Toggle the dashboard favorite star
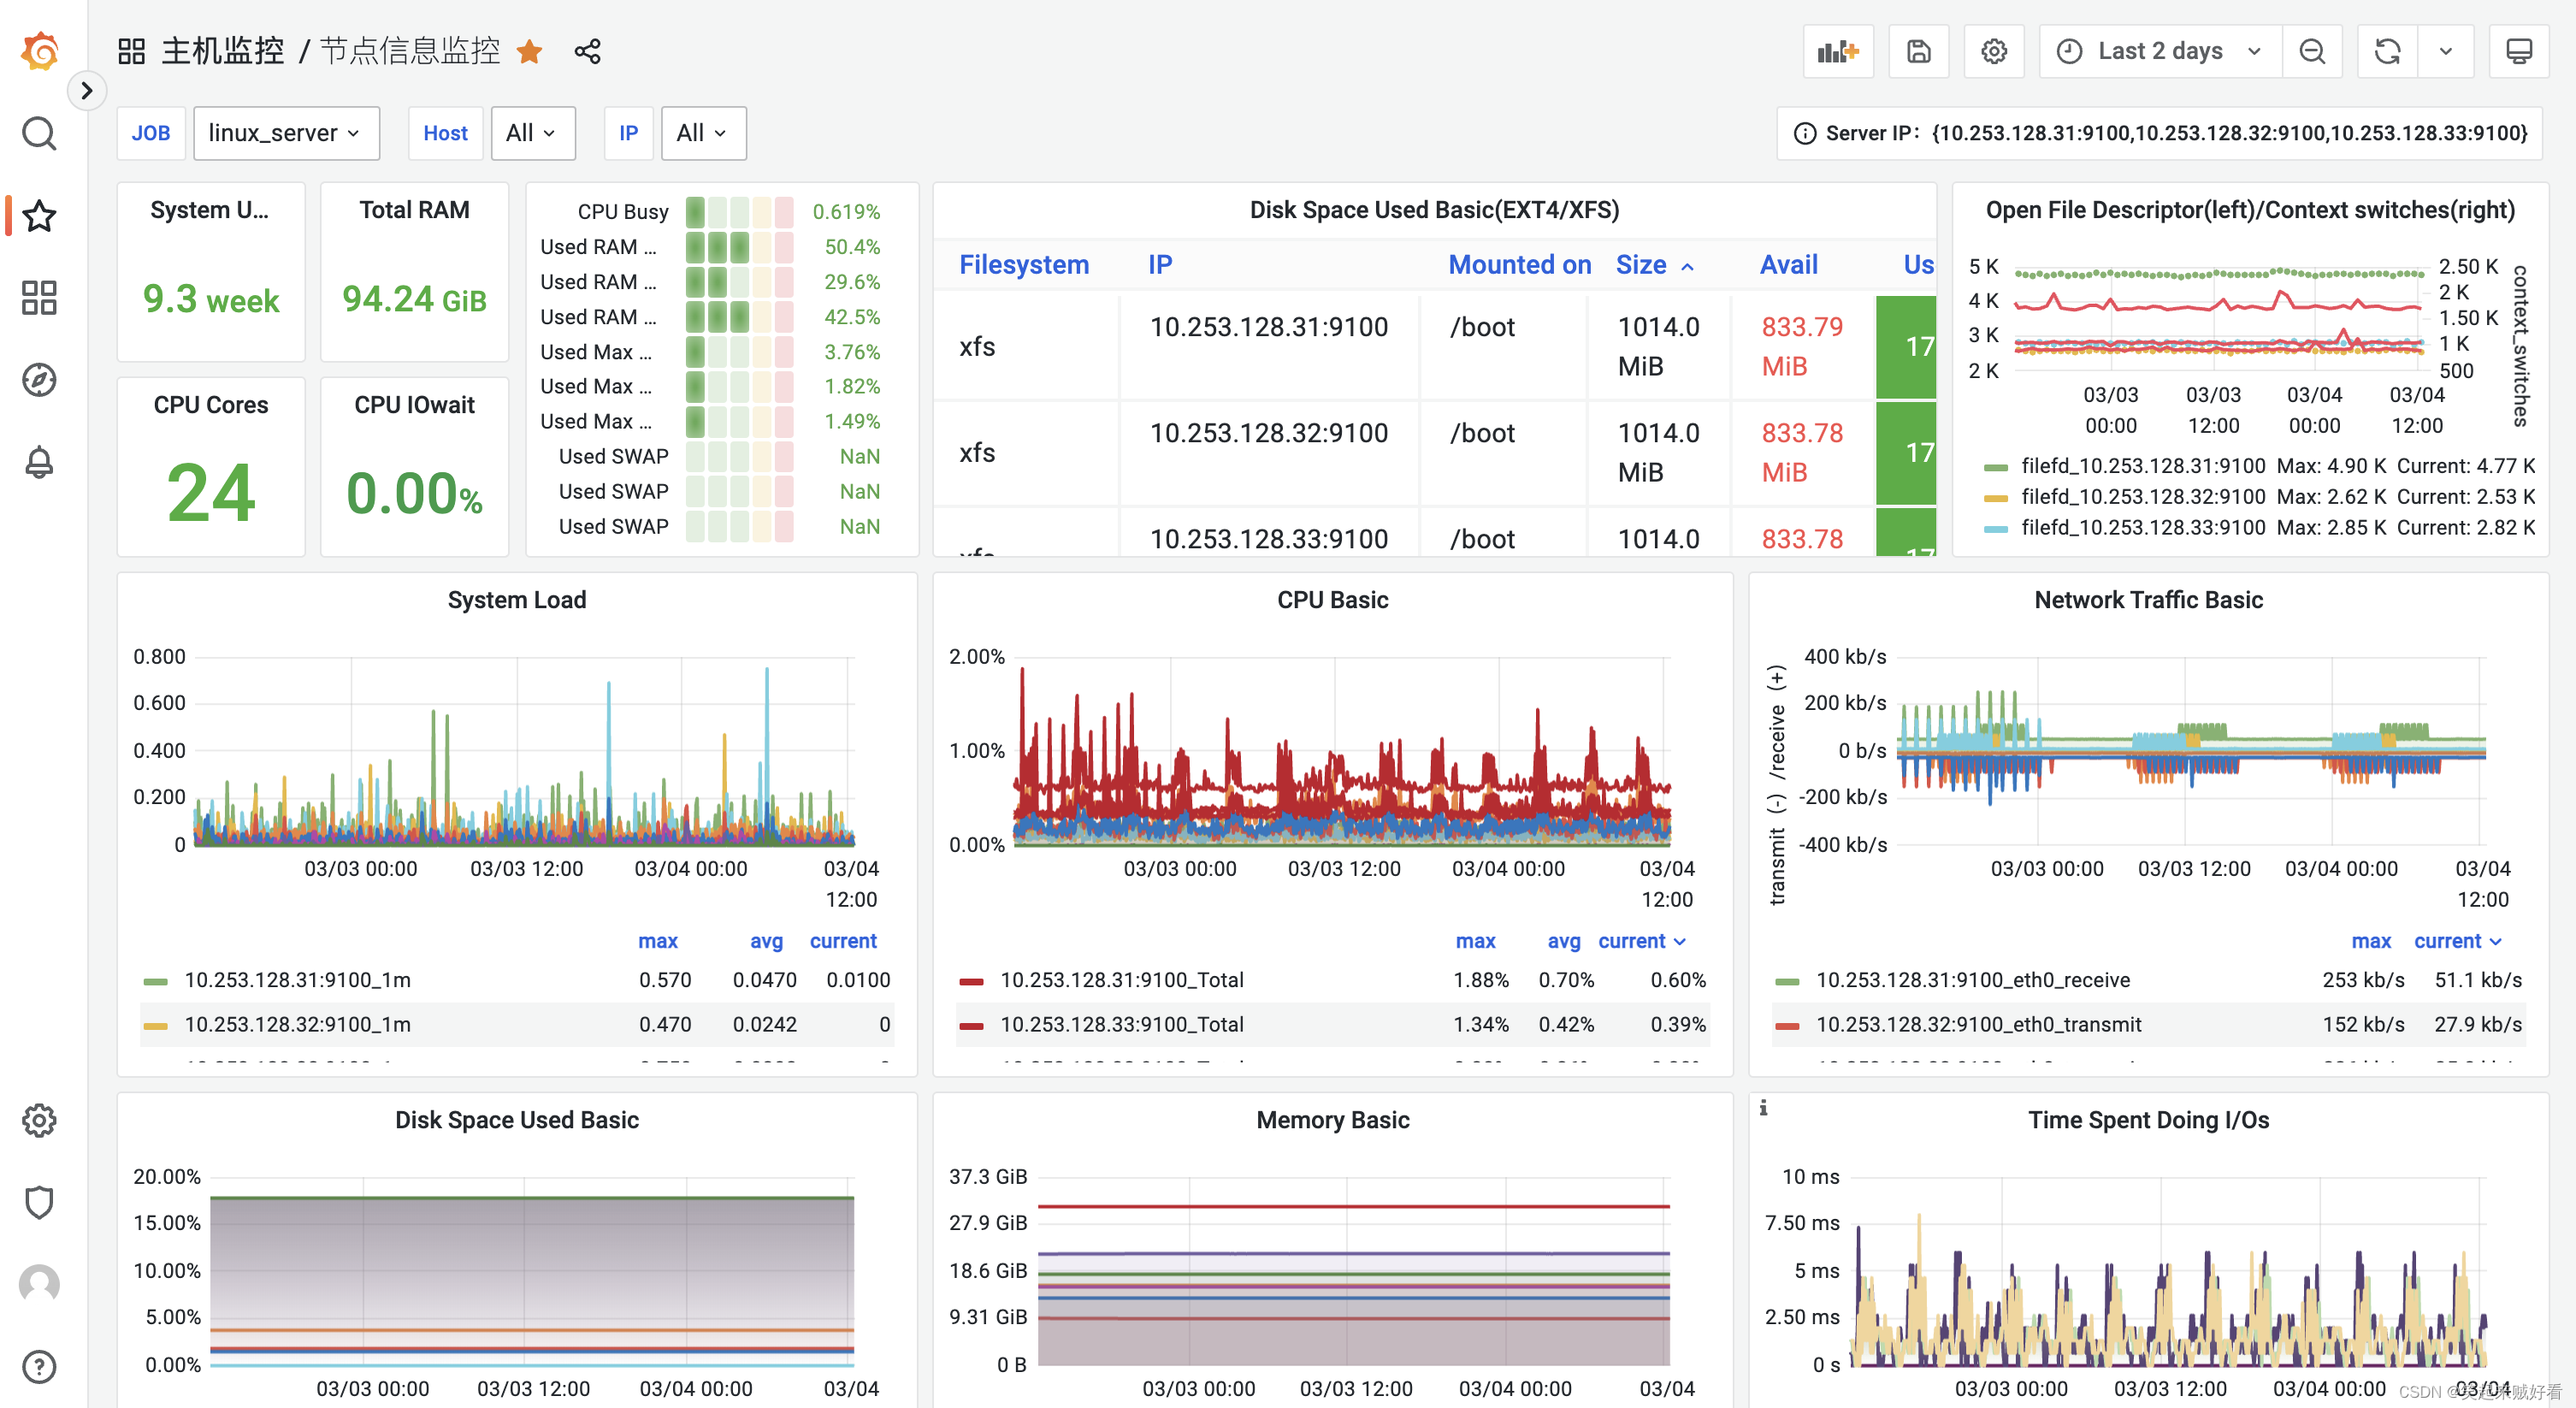 pyautogui.click(x=530, y=51)
